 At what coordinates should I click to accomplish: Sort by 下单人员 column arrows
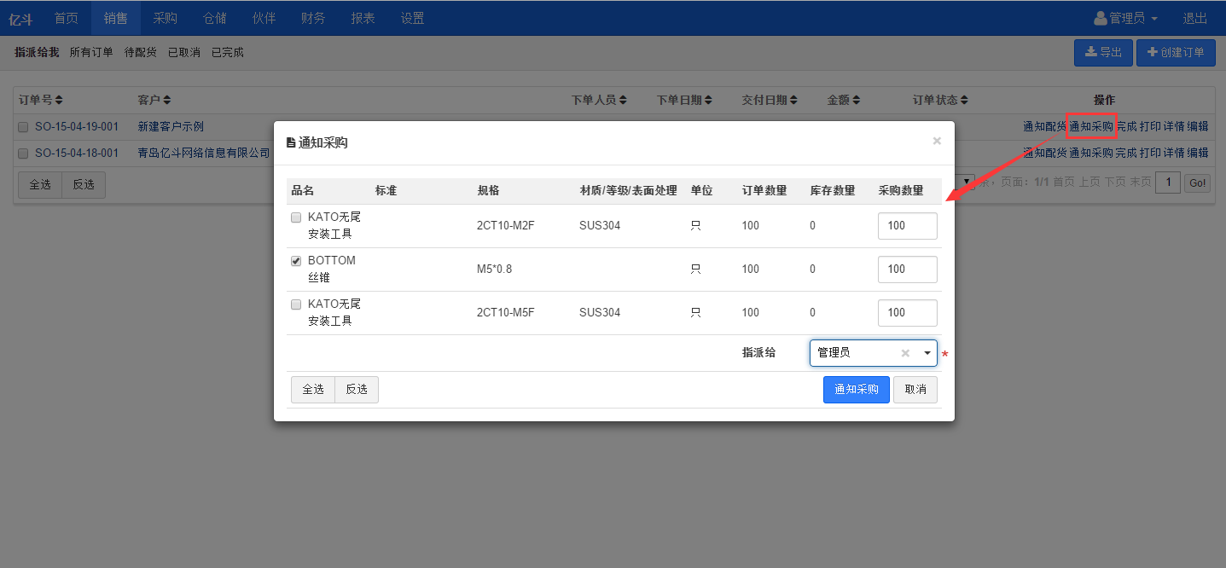point(623,101)
